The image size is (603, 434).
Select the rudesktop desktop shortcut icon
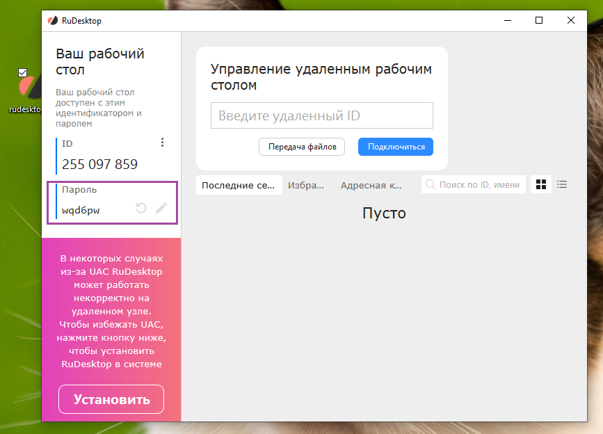29,91
